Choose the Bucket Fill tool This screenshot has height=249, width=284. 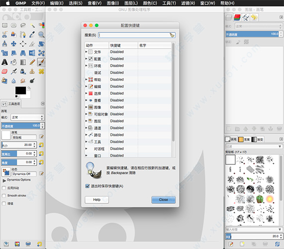(x=13, y=62)
